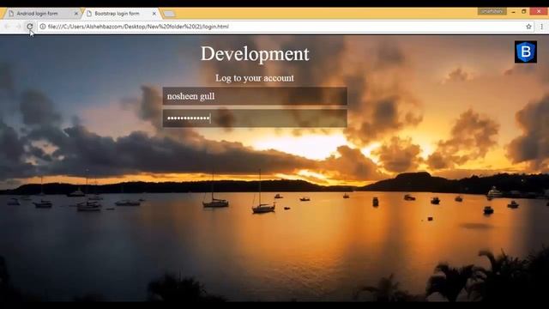Go back using the browser back arrow
This screenshot has width=549, height=309.
(x=8, y=27)
